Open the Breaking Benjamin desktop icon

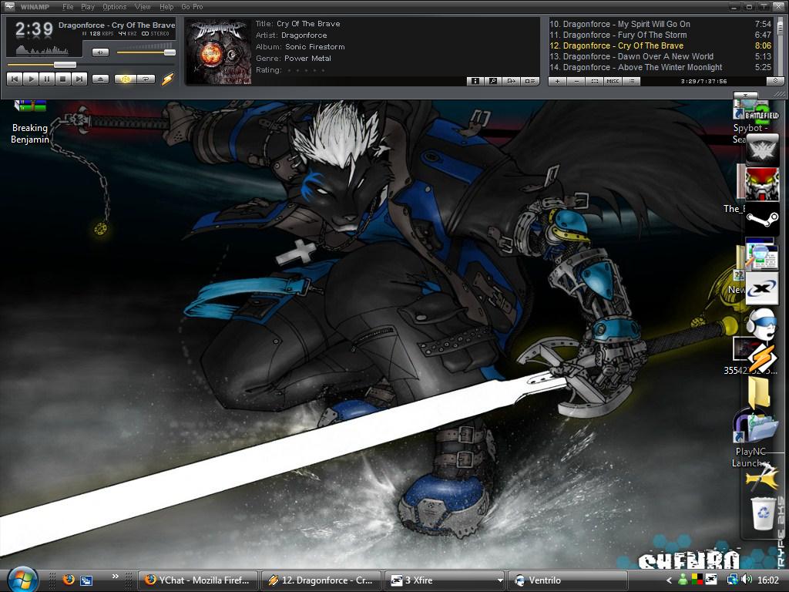[x=30, y=123]
